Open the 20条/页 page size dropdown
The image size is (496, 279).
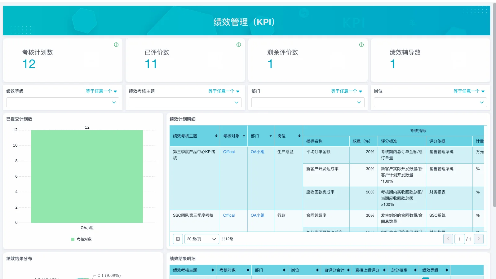201,239
